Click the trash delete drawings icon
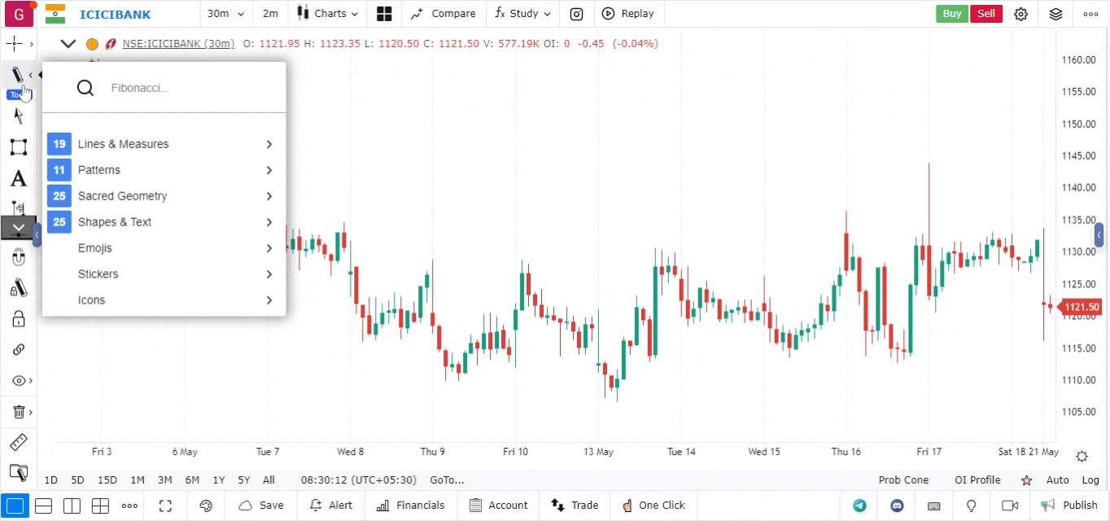 point(19,412)
